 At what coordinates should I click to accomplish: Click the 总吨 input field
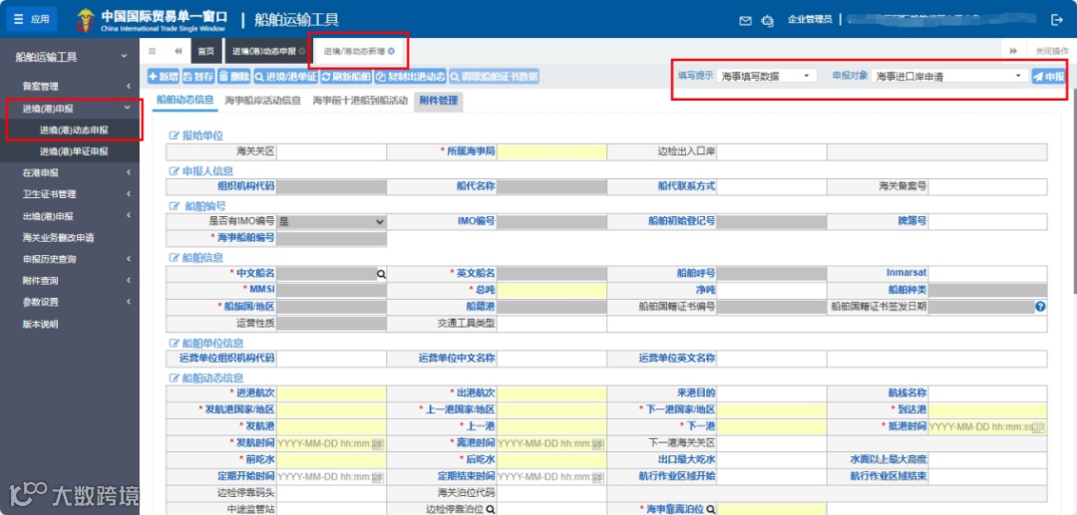coord(552,290)
